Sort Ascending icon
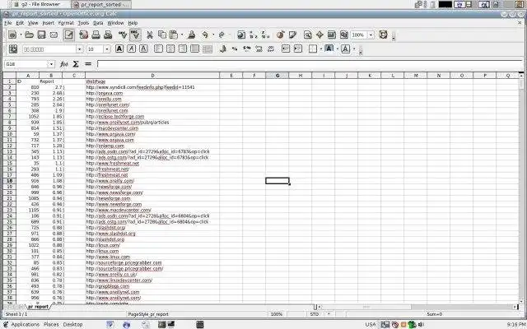 (x=253, y=35)
